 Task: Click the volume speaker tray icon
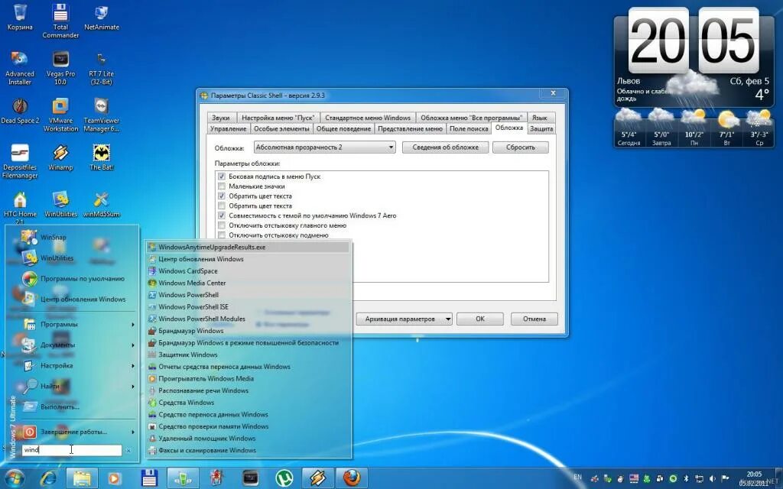712,478
